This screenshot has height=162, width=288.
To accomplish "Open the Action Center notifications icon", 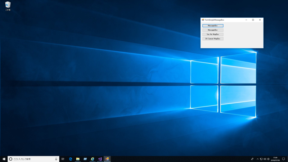I will coord(283,159).
